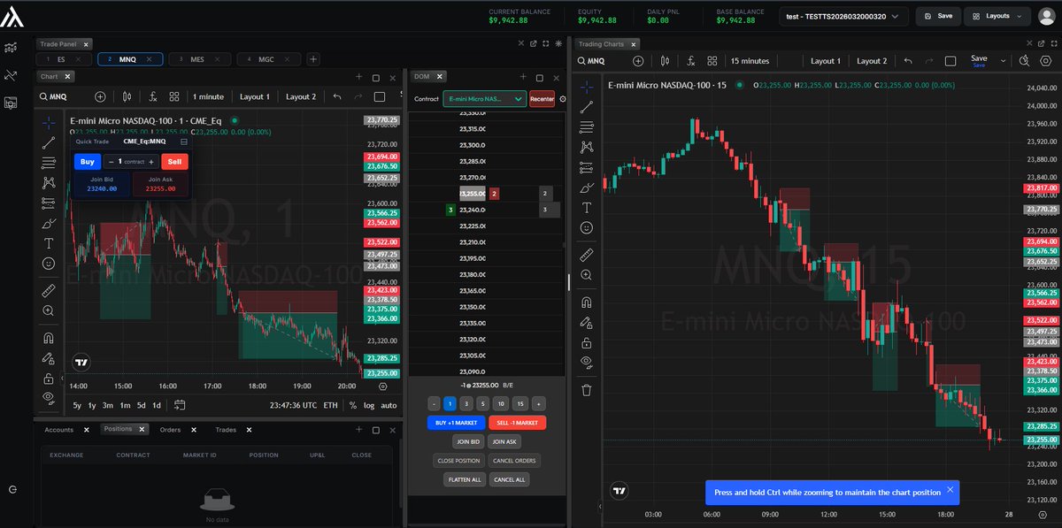Image resolution: width=1062 pixels, height=528 pixels.
Task: Select the crosshair cursor in left MNQ chart
Action: (49, 121)
